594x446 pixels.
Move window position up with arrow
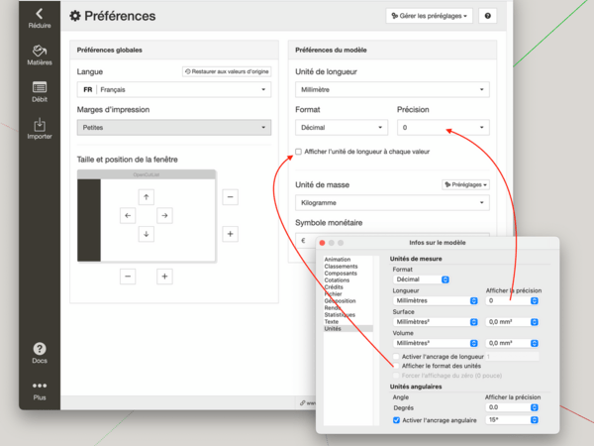coord(147,196)
